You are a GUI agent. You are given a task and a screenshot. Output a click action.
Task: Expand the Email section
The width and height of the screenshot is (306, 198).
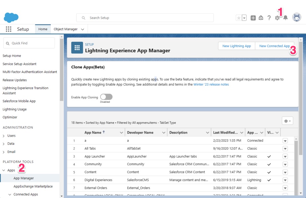coord(4,152)
